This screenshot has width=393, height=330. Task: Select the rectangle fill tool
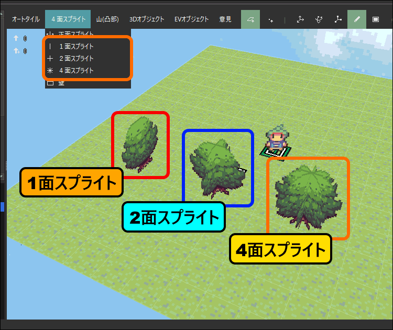[376, 19]
